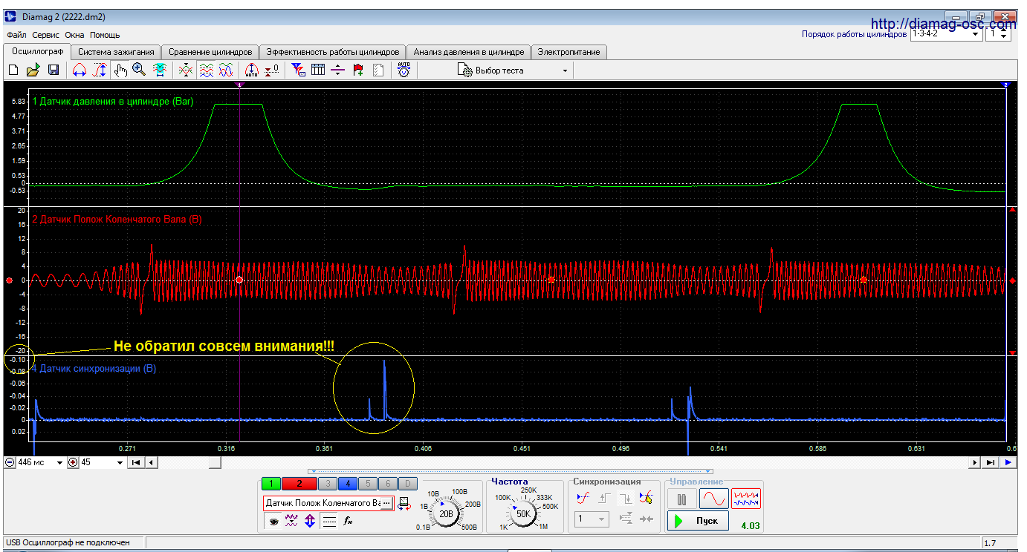Click the cyan waveform fit icon
1027x552 pixels.
(x=159, y=70)
